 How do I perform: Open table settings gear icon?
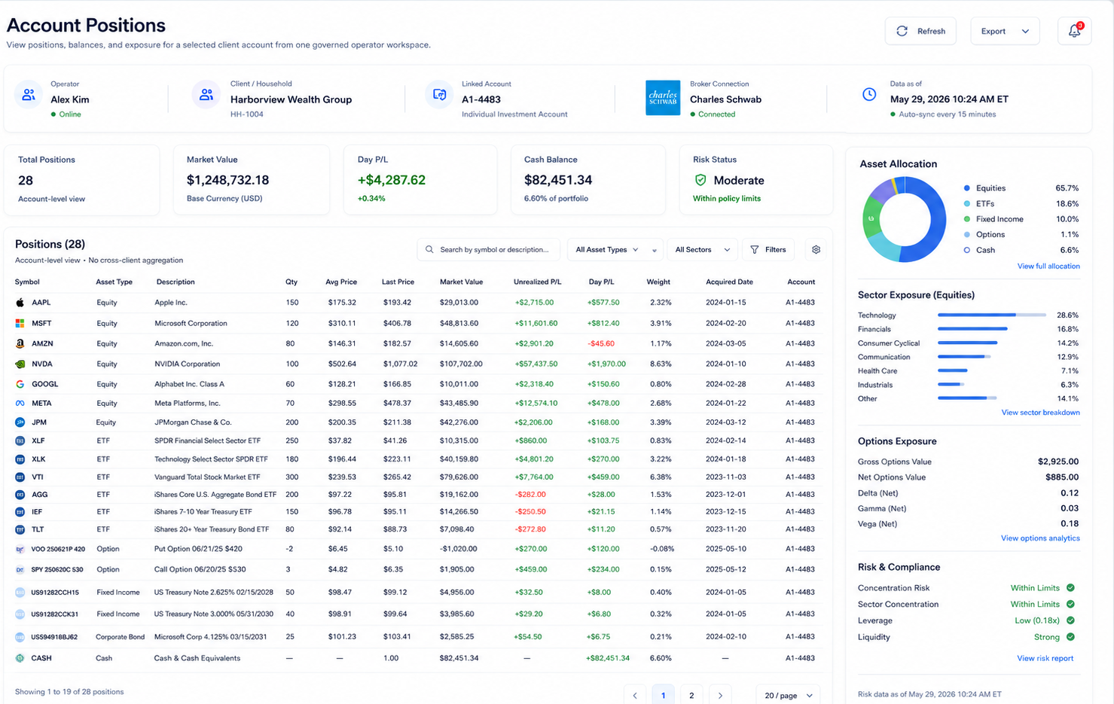pyautogui.click(x=816, y=249)
